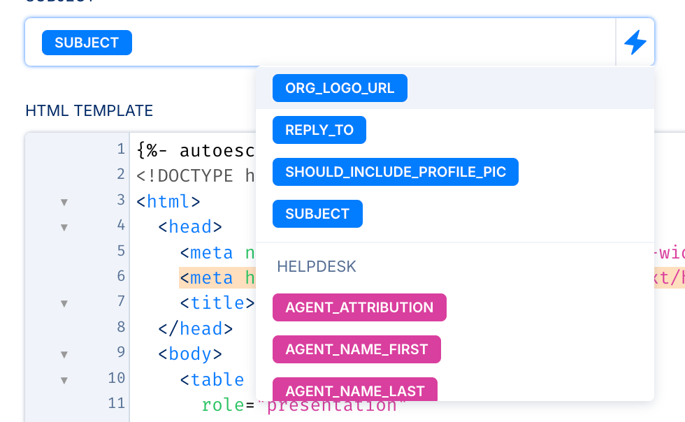The height and width of the screenshot is (422, 685).
Task: Select SUBJECT in the dropdown list
Action: coord(317,214)
